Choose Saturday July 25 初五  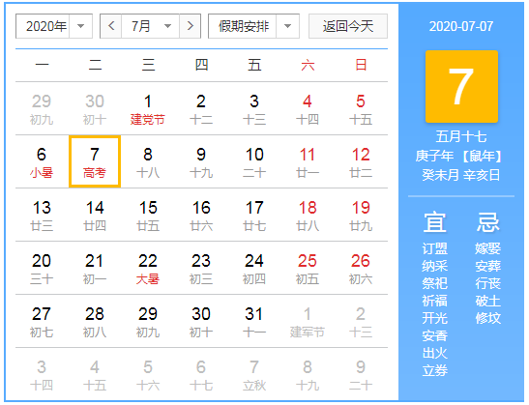coord(308,269)
